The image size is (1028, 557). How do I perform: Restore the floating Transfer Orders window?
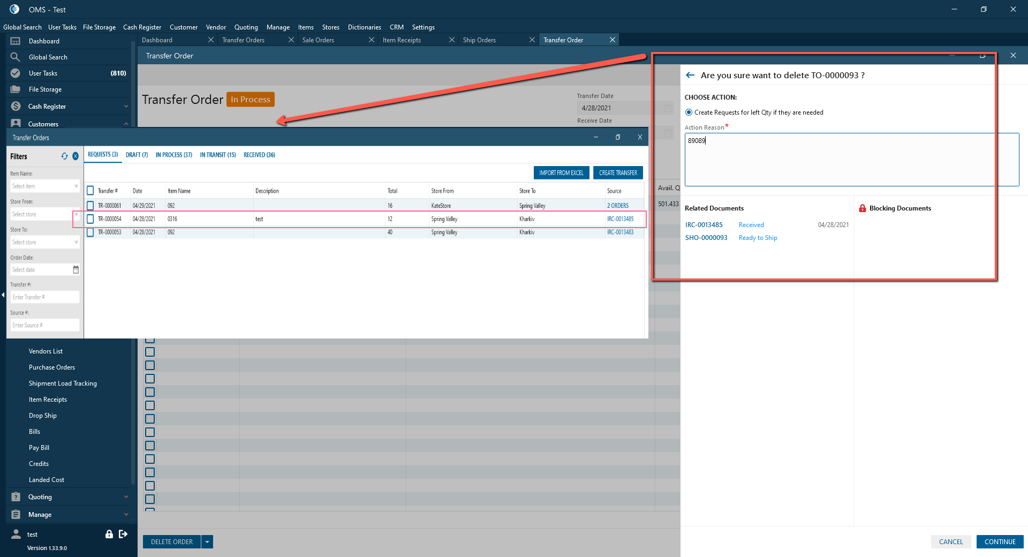(618, 138)
